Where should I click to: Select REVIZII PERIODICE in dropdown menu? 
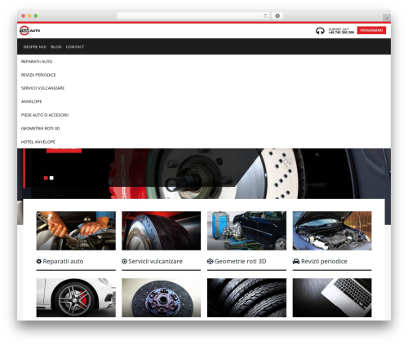(38, 75)
